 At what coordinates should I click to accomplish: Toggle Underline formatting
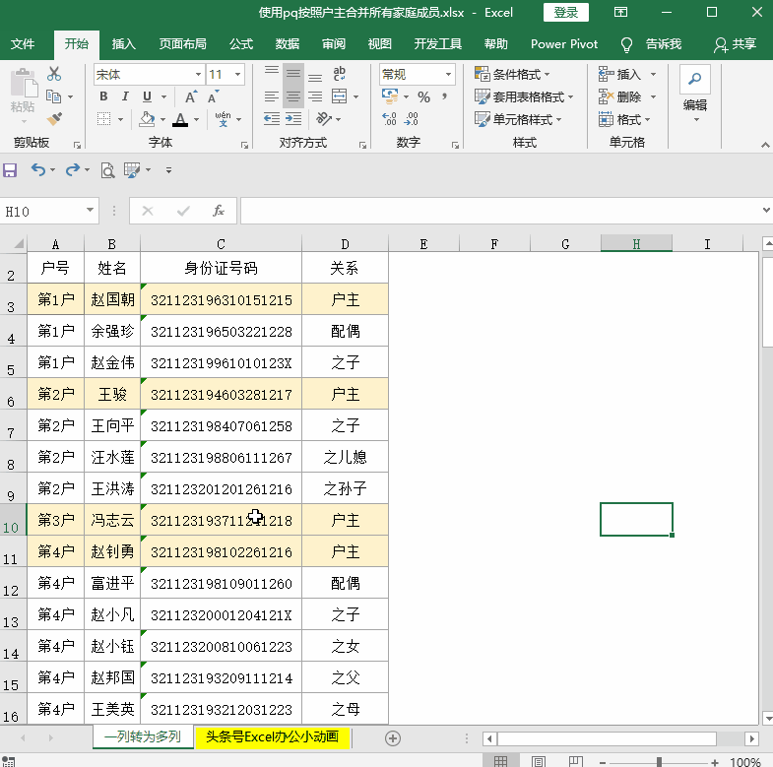(x=147, y=96)
